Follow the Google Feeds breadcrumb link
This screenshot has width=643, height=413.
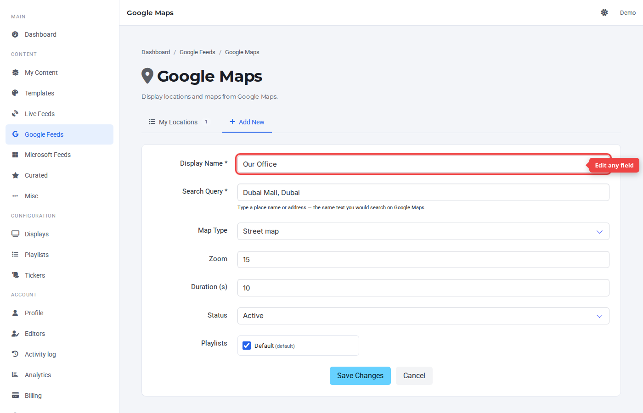(x=197, y=52)
